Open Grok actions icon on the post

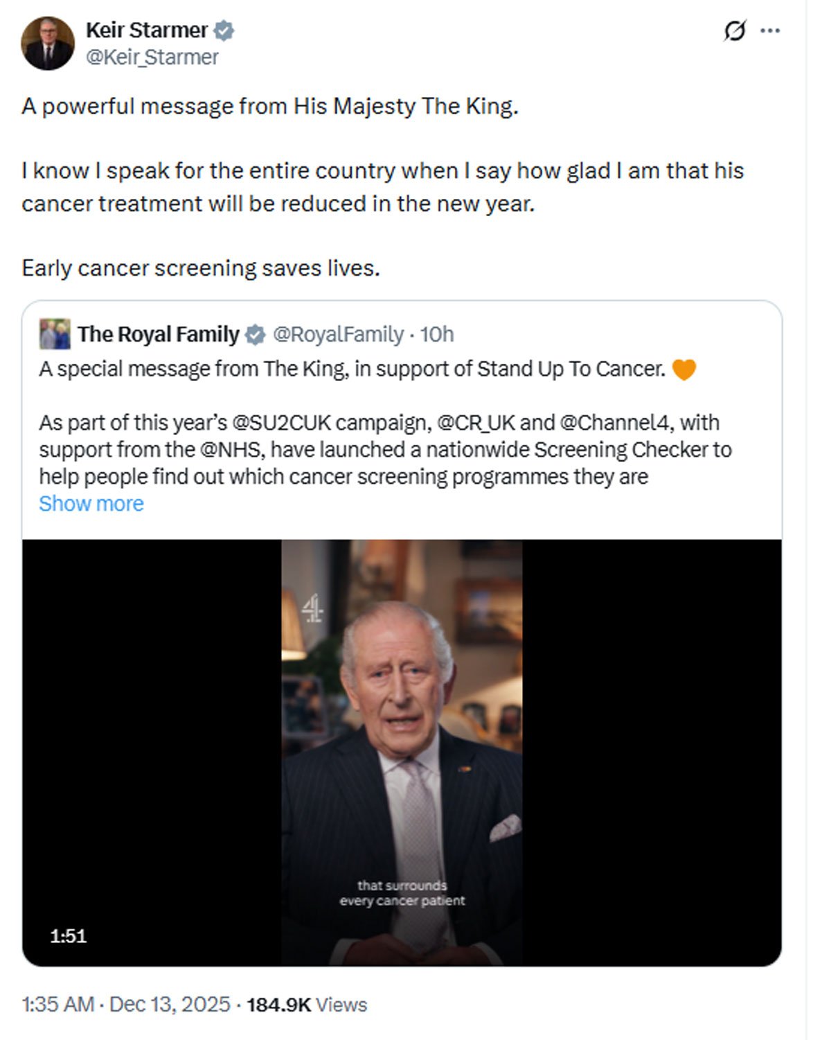pos(735,31)
